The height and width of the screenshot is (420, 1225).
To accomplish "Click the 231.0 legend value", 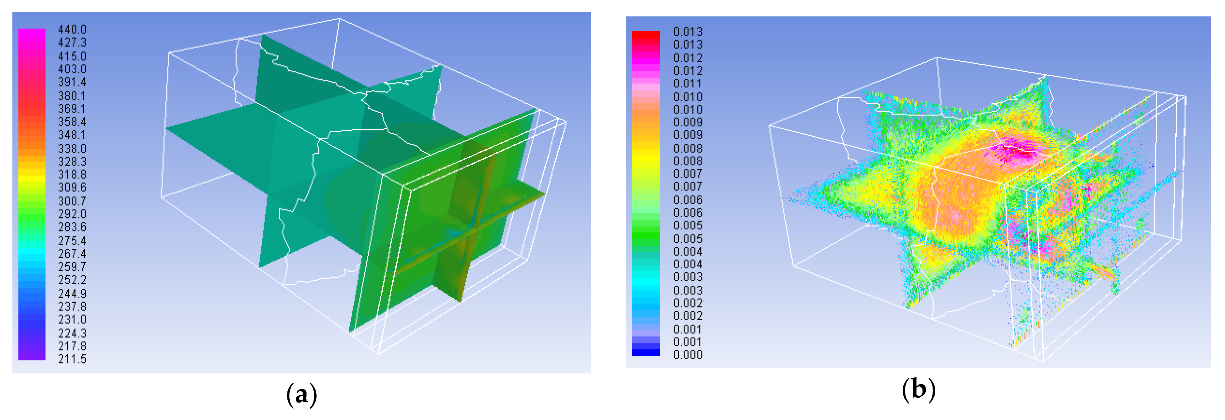I will click(x=72, y=320).
